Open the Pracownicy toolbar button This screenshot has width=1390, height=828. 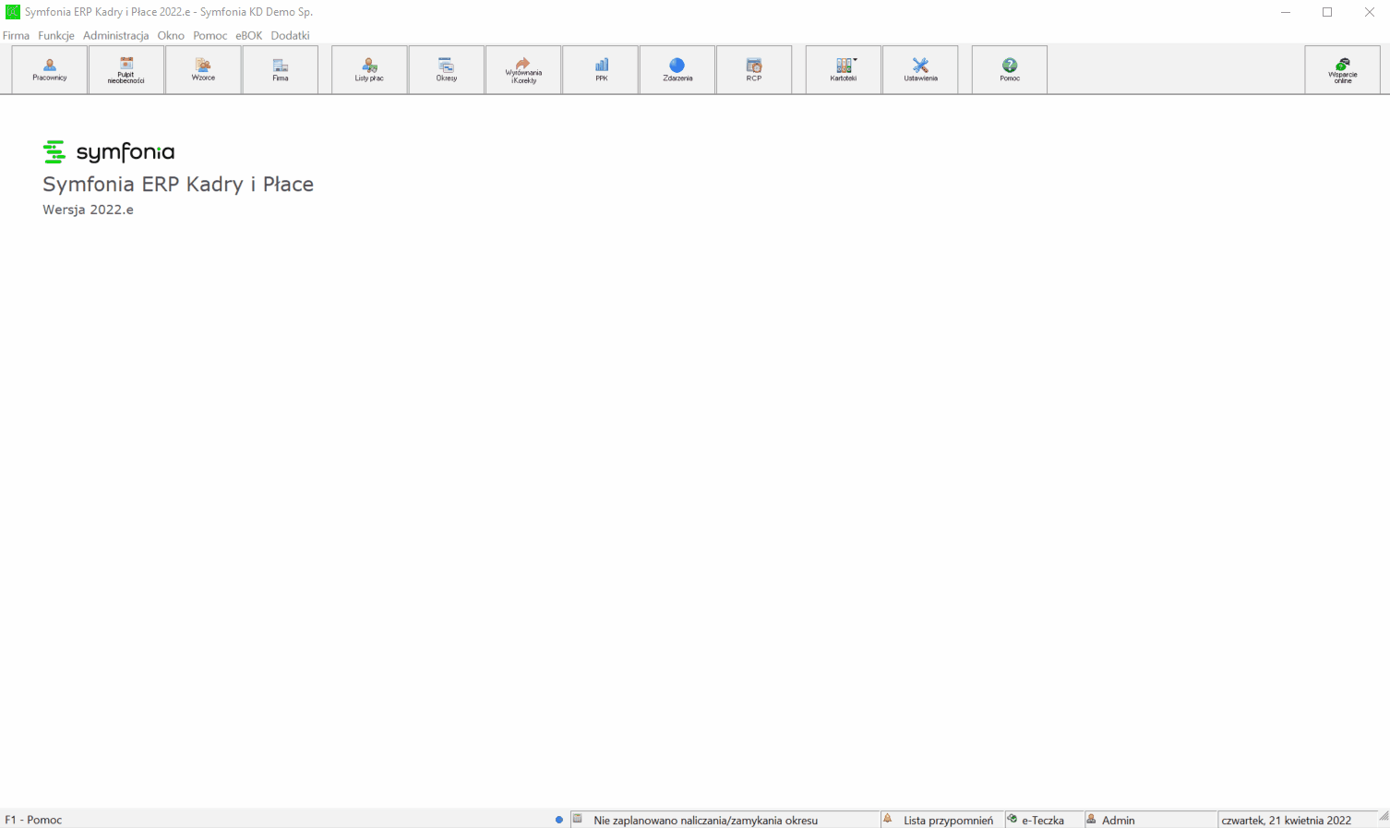tap(50, 69)
